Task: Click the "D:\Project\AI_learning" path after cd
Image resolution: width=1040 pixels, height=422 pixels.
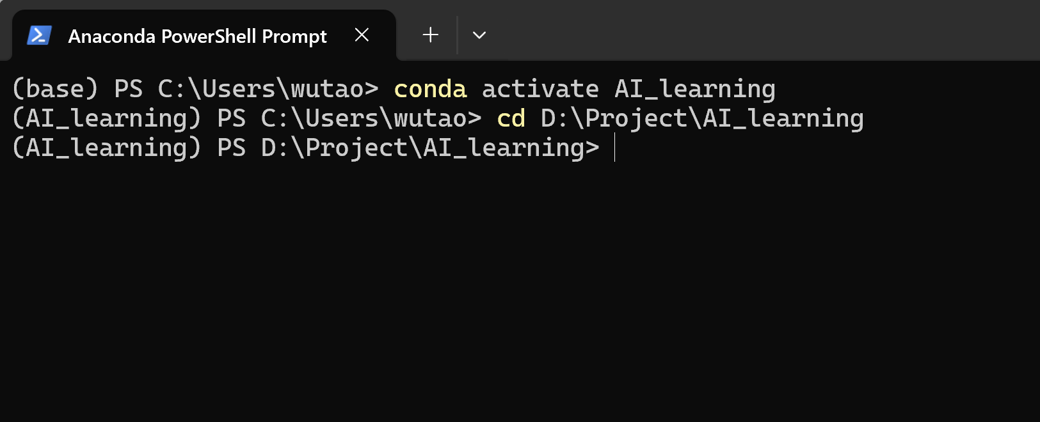Action: [x=702, y=118]
